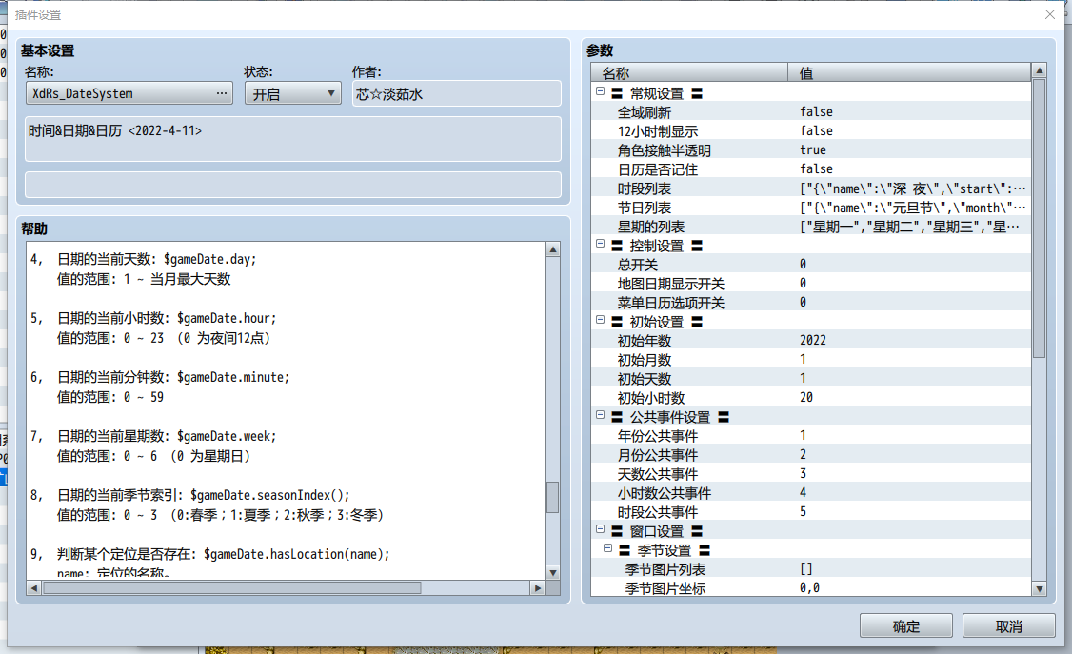Click the 值 column header
The height and width of the screenshot is (654, 1072).
pyautogui.click(x=909, y=72)
